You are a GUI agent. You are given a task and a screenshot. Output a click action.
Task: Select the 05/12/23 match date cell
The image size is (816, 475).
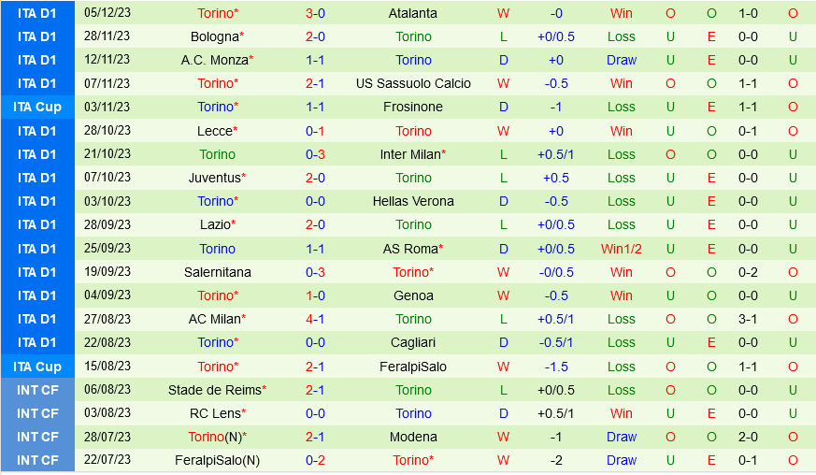coord(107,13)
